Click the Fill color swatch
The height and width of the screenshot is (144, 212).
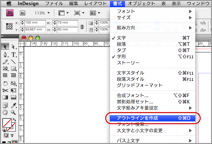(x=7, y=123)
